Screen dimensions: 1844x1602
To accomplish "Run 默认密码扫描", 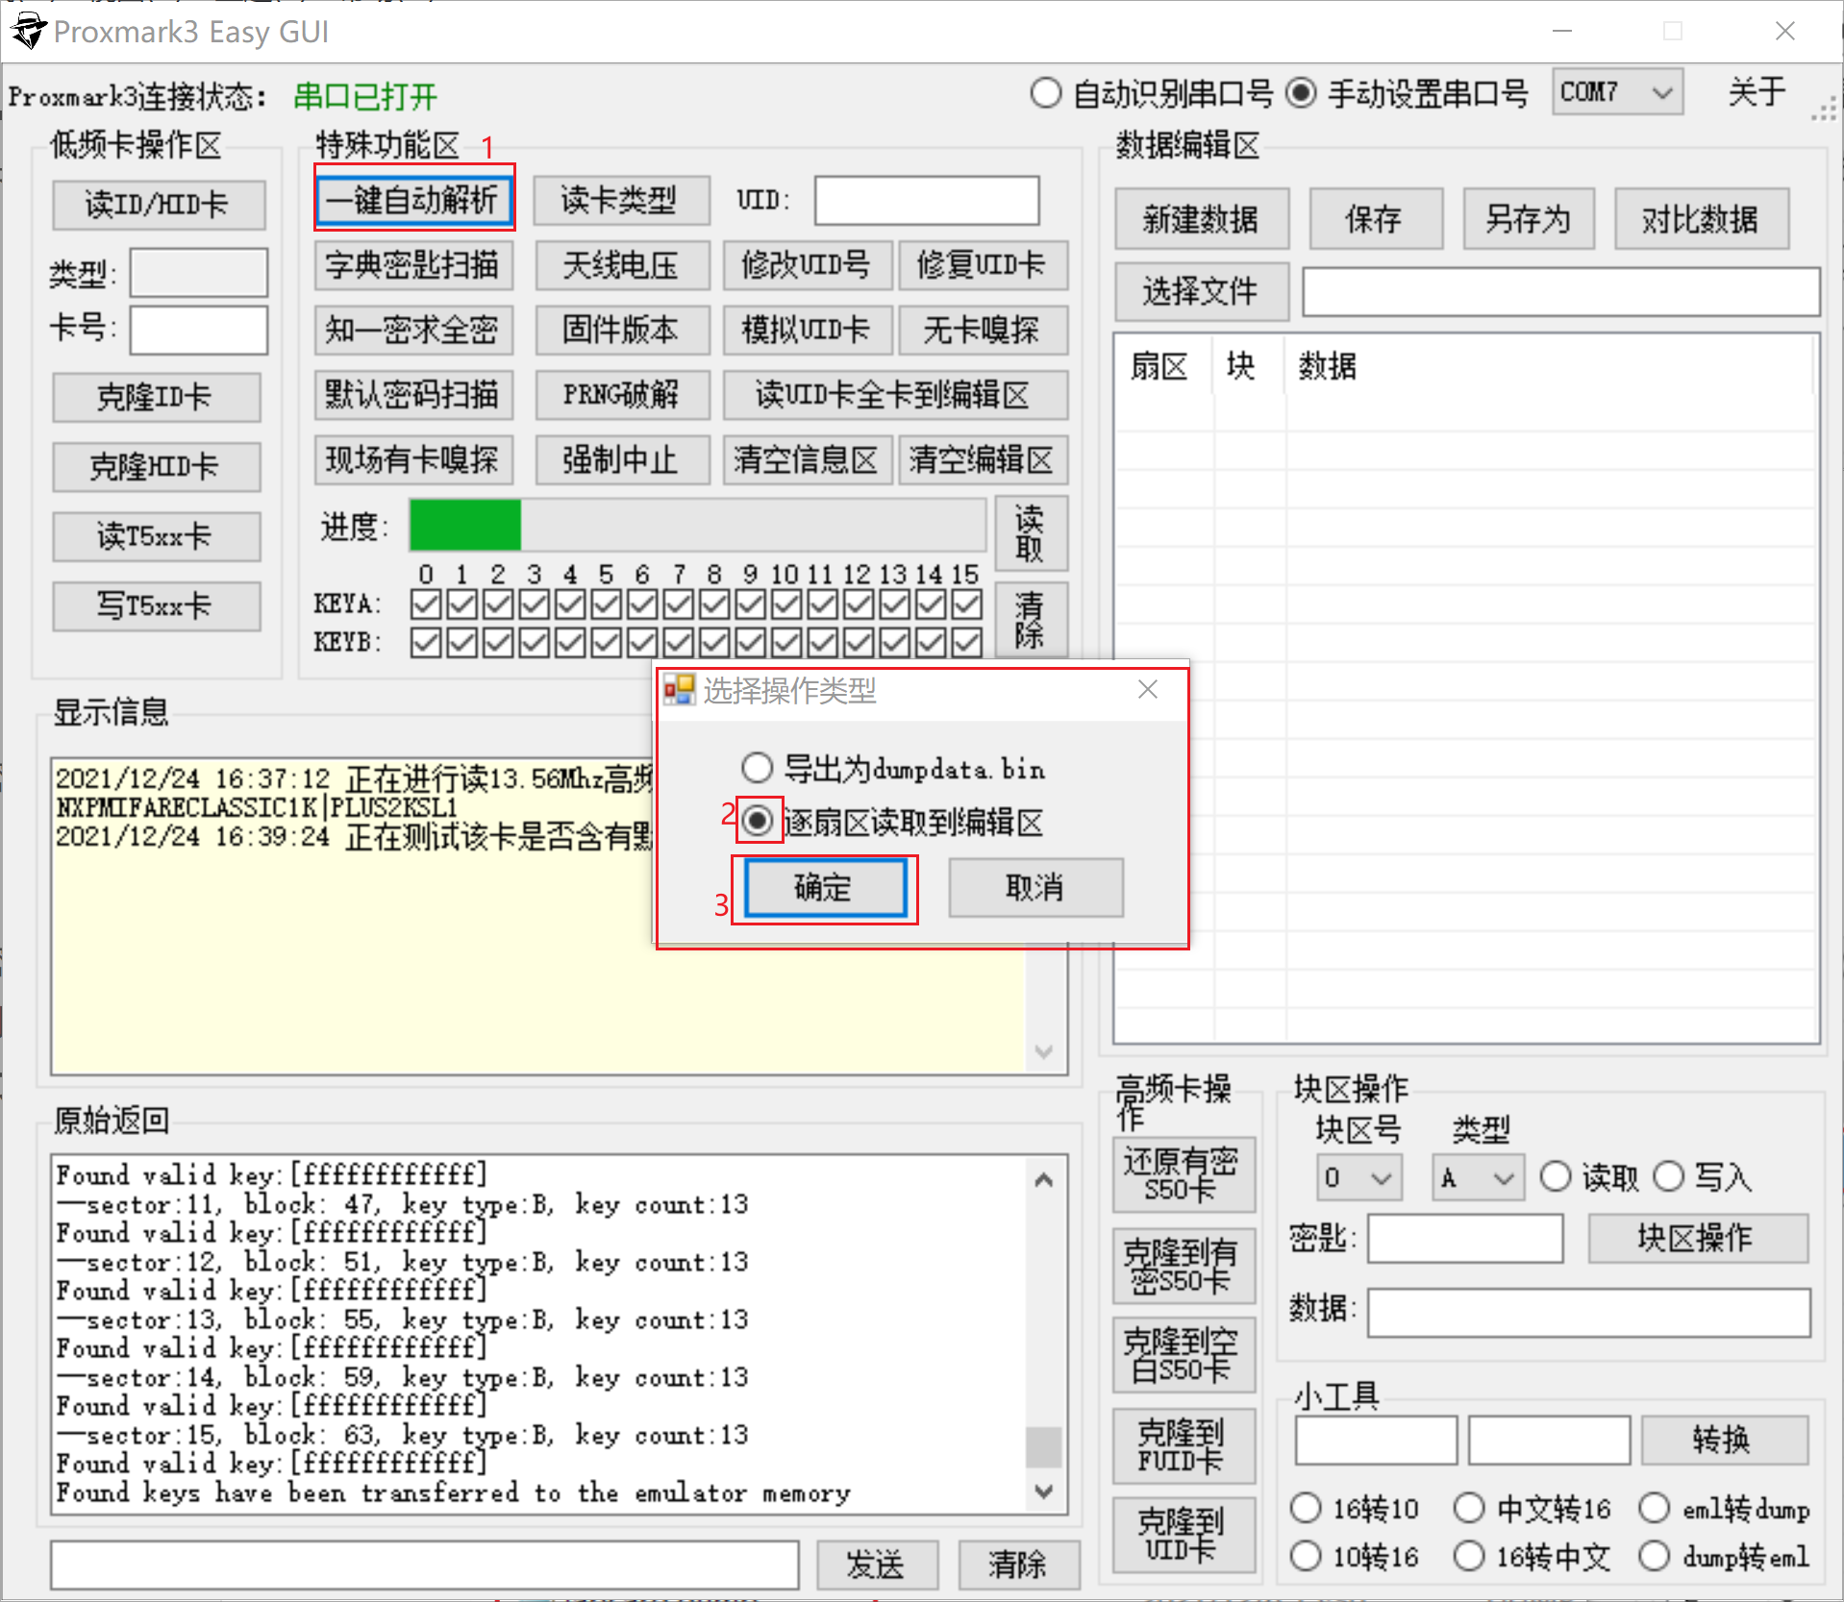I will click(x=413, y=395).
